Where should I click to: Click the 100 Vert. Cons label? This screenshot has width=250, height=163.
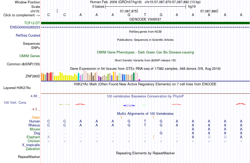[15, 102]
